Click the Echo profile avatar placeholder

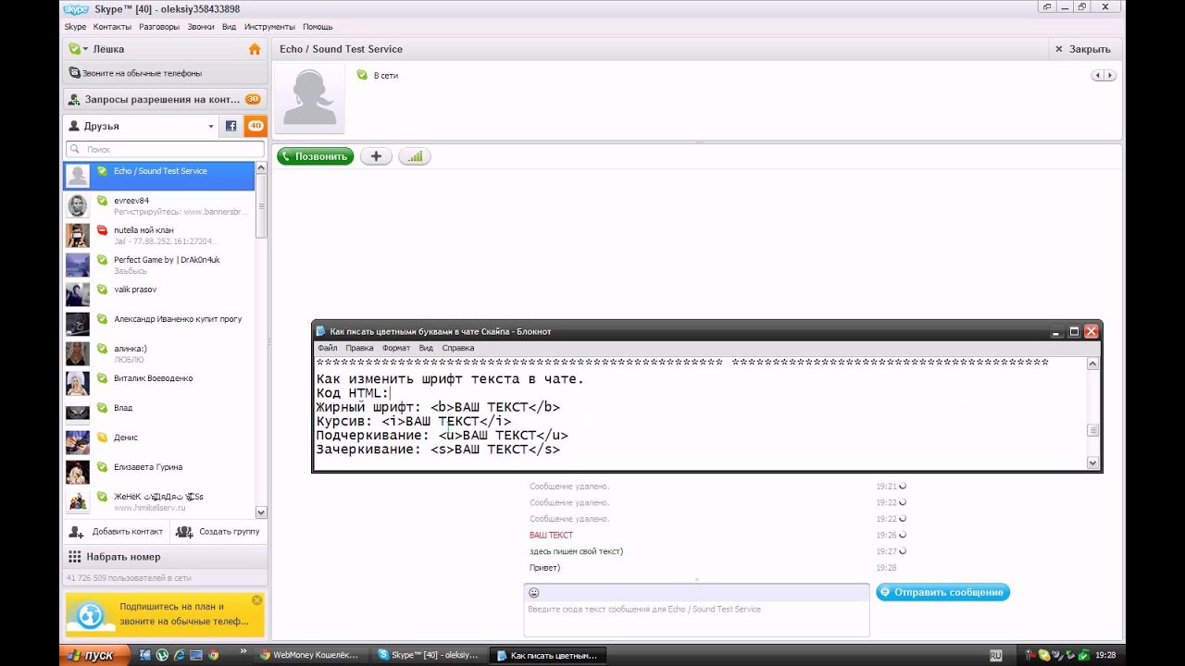[309, 100]
